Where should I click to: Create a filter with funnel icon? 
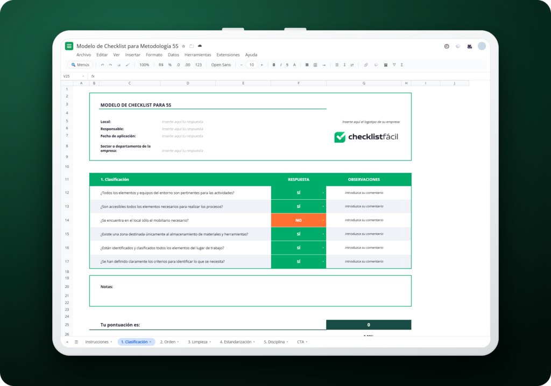[394, 65]
